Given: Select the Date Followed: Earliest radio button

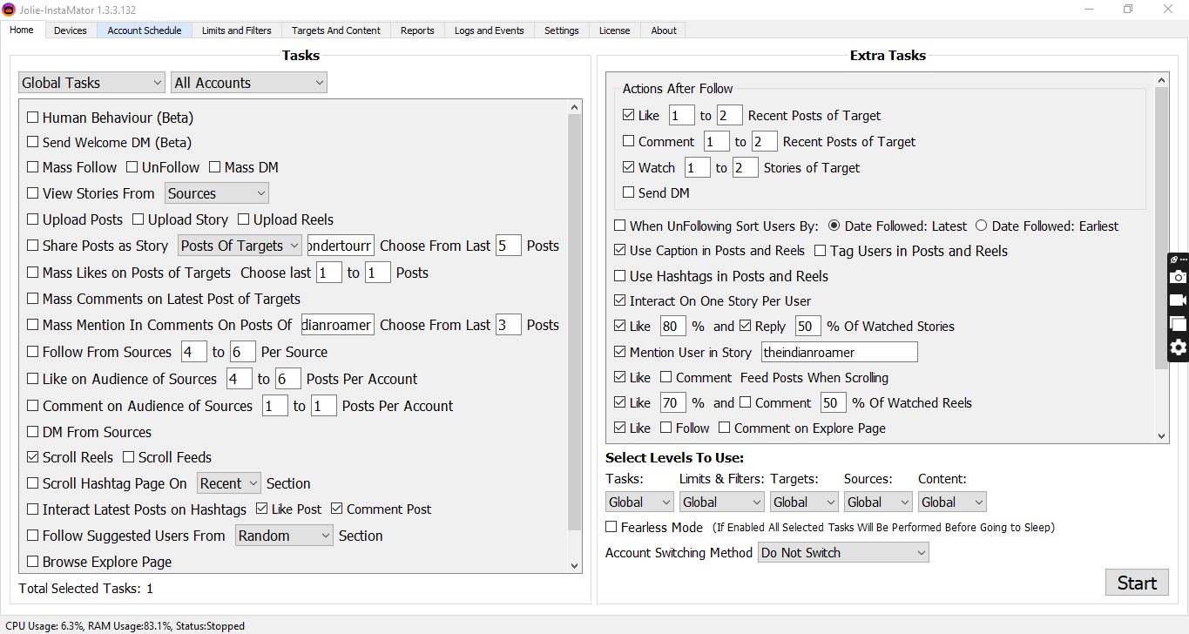Looking at the screenshot, I should (981, 226).
